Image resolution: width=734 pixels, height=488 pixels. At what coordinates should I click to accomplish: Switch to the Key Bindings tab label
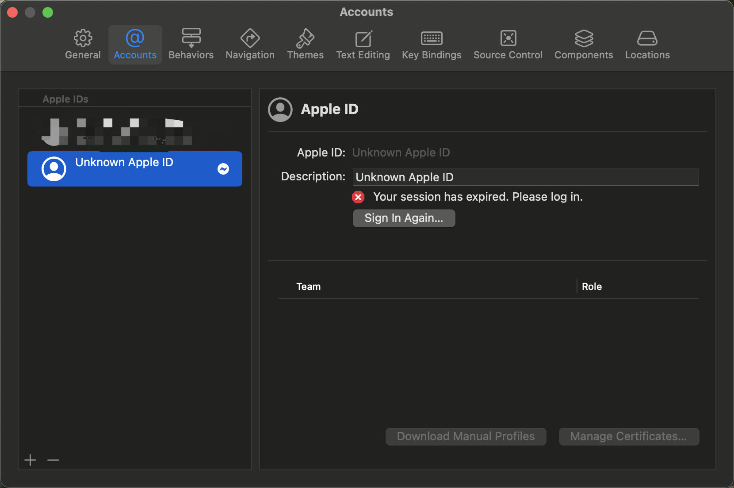click(432, 55)
